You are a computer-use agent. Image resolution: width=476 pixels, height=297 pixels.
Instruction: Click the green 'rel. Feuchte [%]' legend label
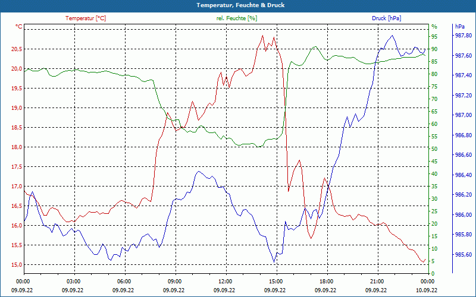237,18
